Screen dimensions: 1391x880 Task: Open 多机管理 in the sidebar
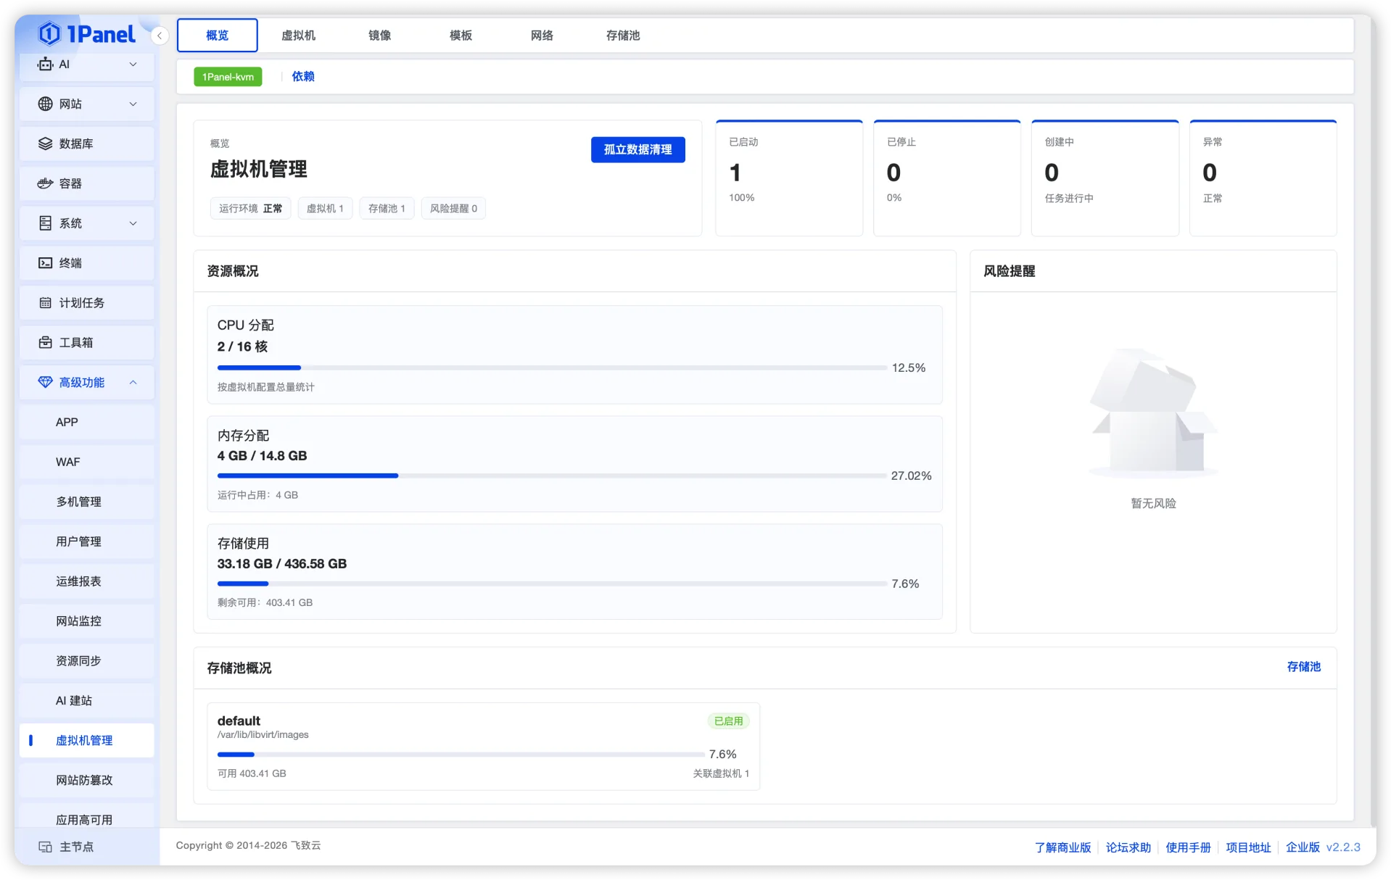click(86, 502)
